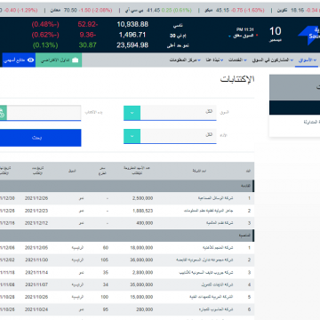
Task: Open the calendar icon beside the date field
Action: pyautogui.click(x=3, y=113)
